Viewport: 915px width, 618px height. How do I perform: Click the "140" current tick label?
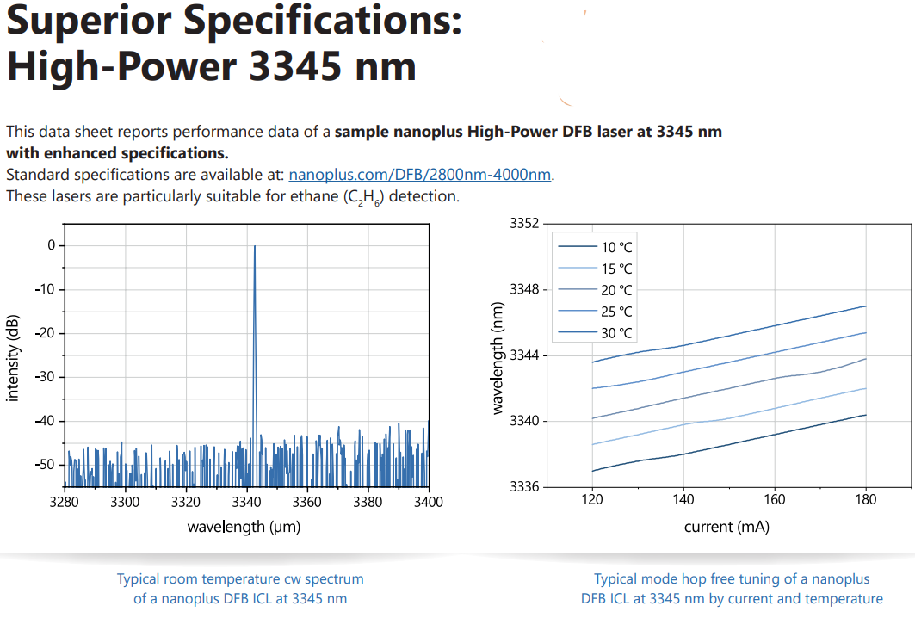[x=683, y=499]
